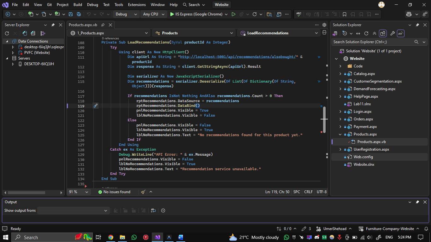431x242 pixels.
Task: Click the CRLF line ending indicator
Action: [x=308, y=192]
